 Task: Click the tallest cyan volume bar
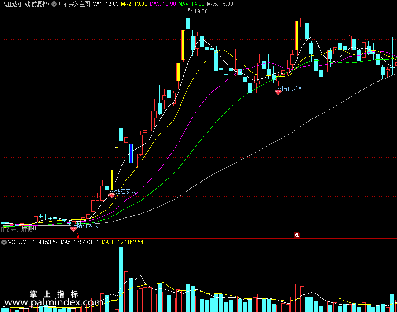click(x=121, y=280)
